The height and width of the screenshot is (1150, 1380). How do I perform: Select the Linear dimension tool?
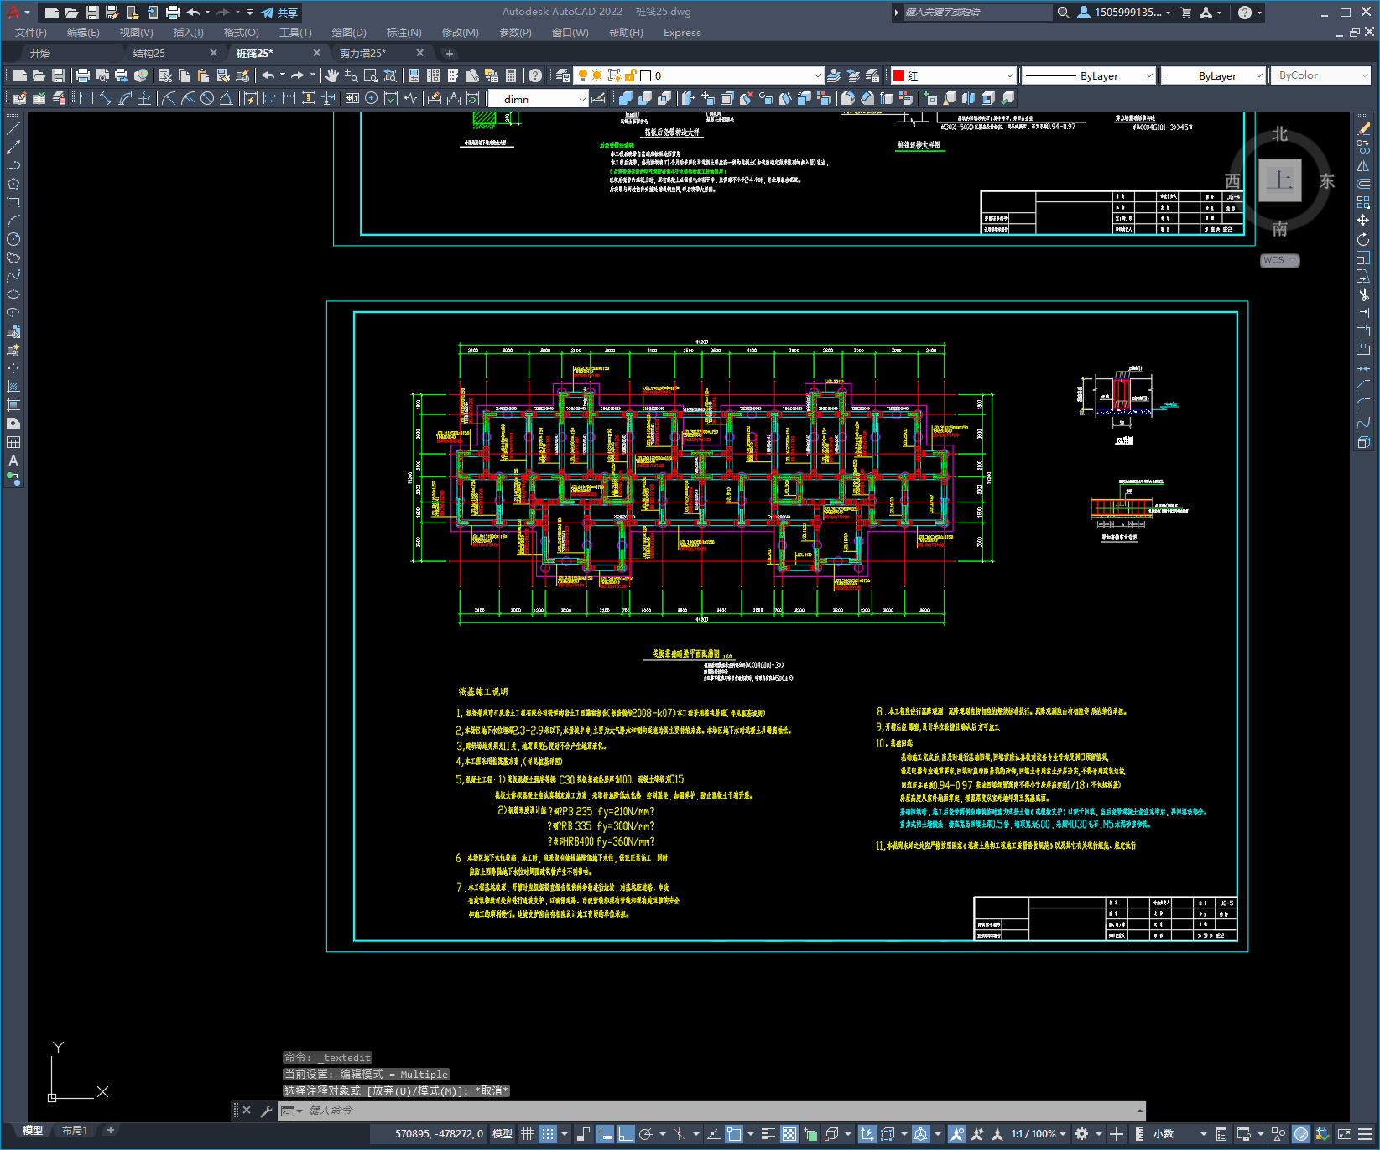pos(86,98)
